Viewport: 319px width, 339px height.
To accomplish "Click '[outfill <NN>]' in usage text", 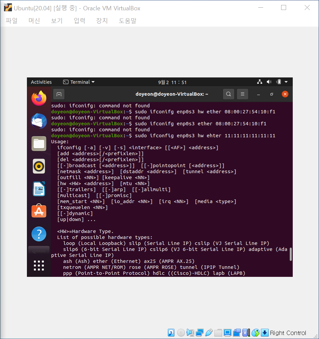I will (78, 177).
